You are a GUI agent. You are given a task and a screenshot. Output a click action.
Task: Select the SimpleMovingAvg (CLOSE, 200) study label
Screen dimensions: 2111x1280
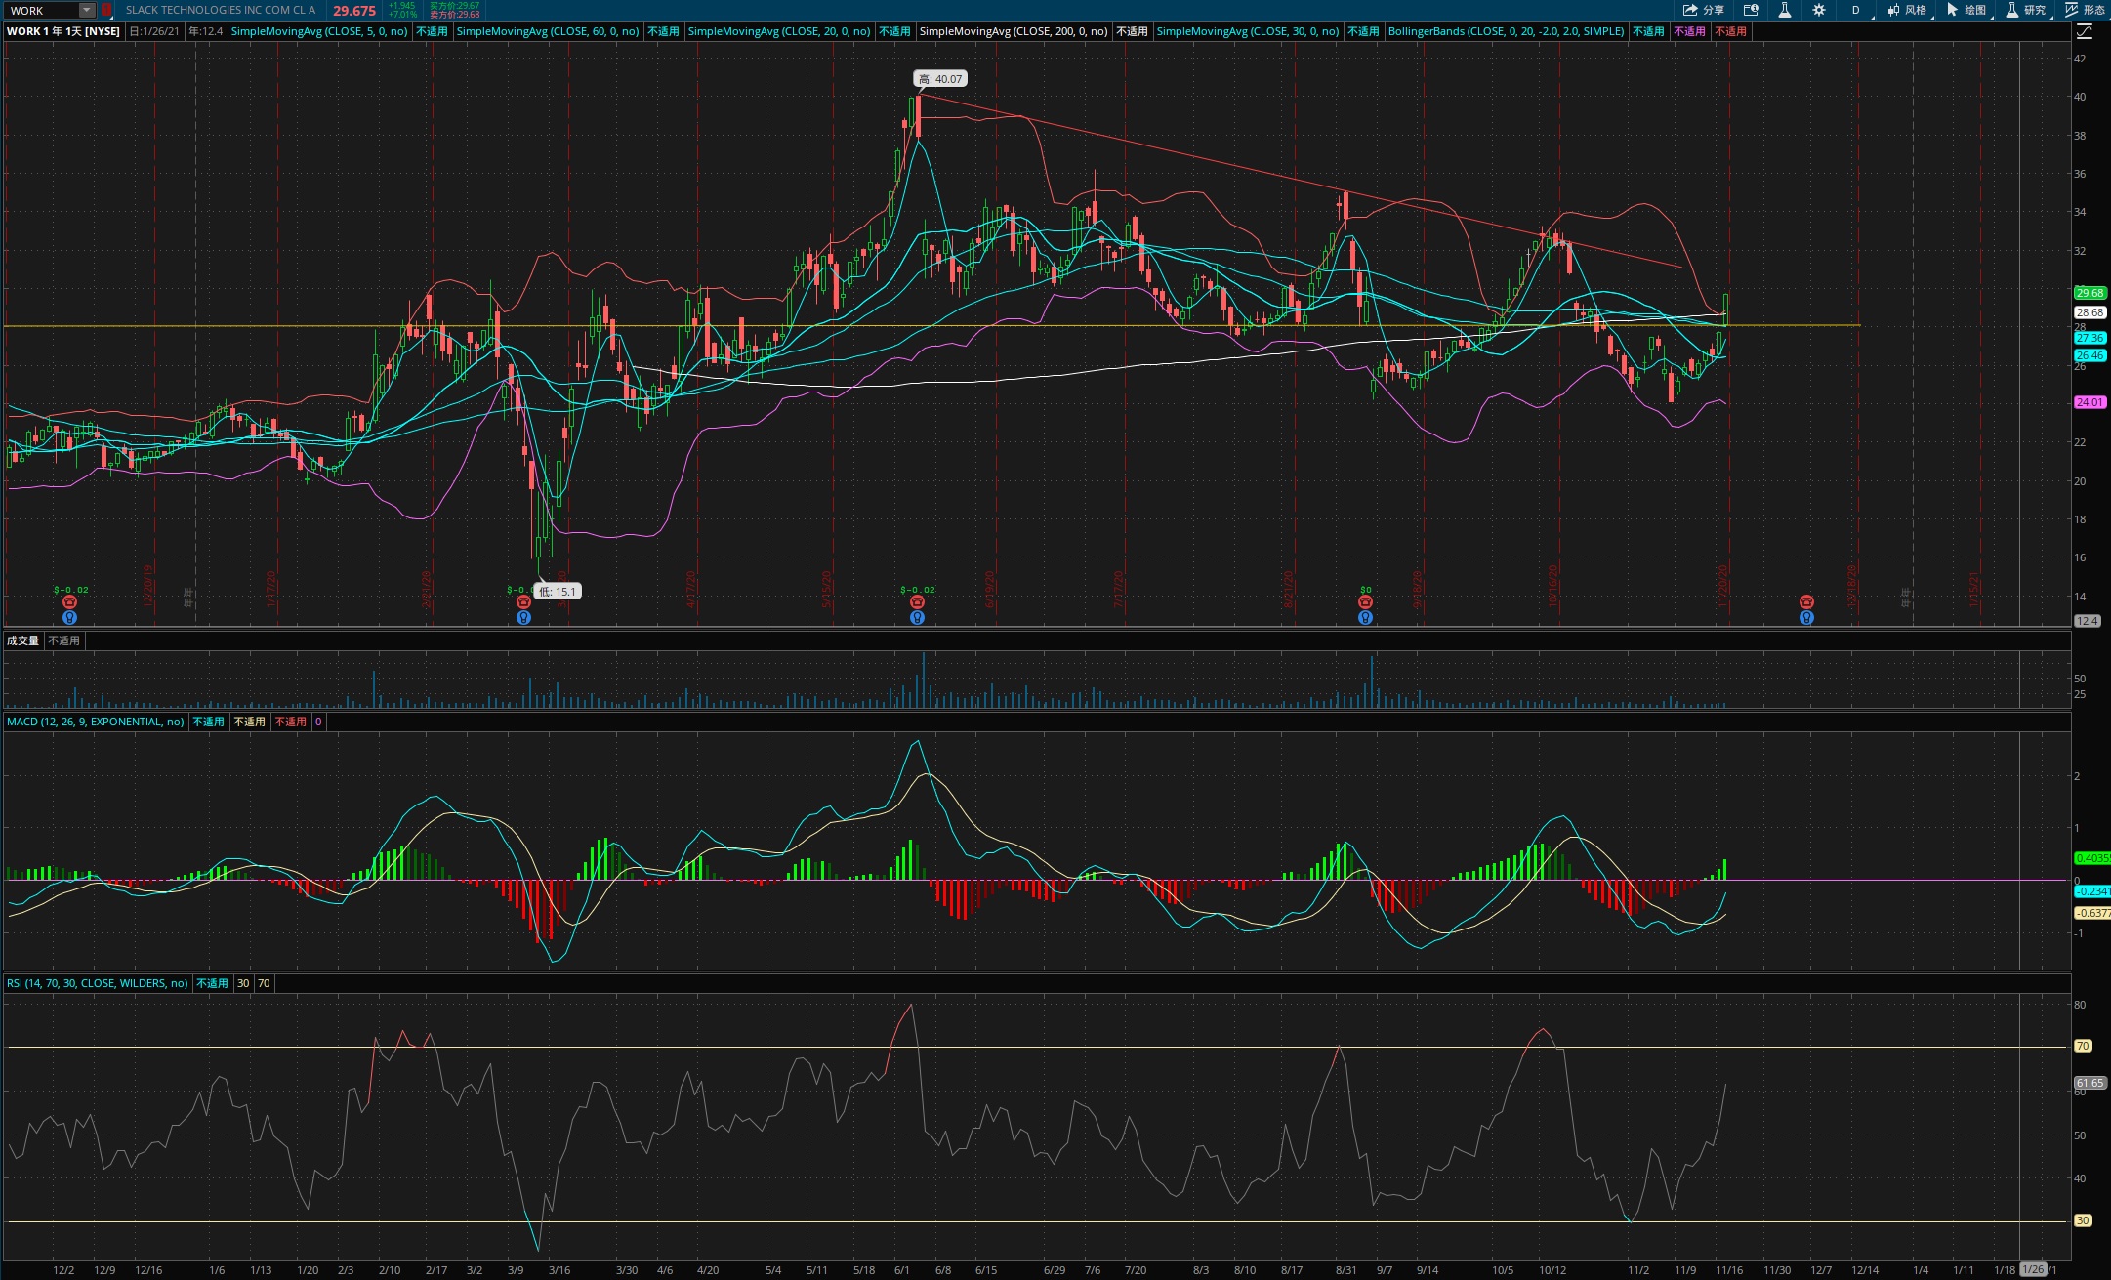tap(1014, 31)
